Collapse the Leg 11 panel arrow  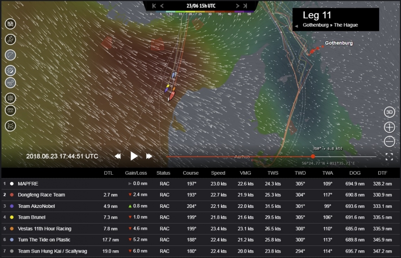tap(296, 26)
